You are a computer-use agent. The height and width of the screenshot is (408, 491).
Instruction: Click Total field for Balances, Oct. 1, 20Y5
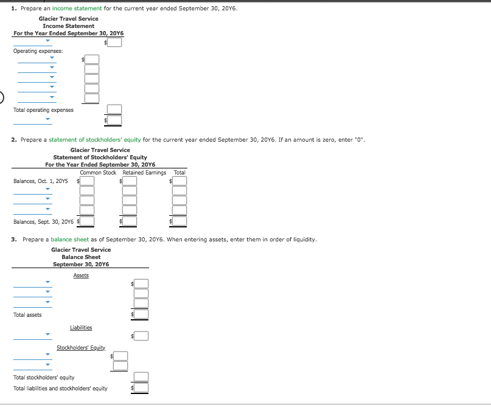(179, 181)
